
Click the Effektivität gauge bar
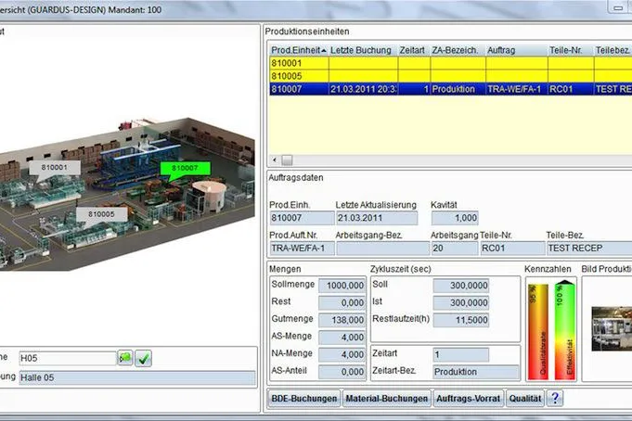pos(564,330)
